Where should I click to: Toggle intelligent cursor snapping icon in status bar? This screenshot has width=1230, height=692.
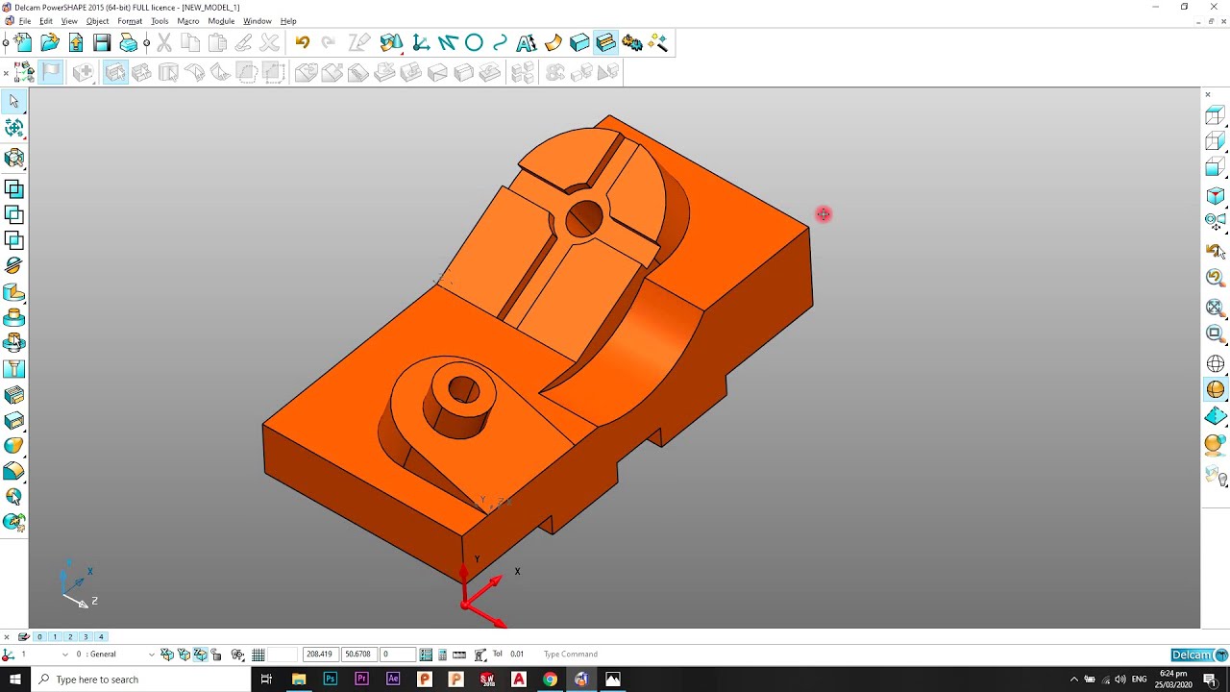tap(237, 655)
